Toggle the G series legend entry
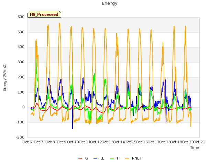 point(83,158)
